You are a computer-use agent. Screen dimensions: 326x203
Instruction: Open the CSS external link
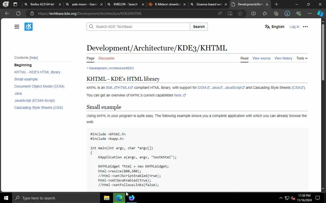pyautogui.click(x=298, y=88)
